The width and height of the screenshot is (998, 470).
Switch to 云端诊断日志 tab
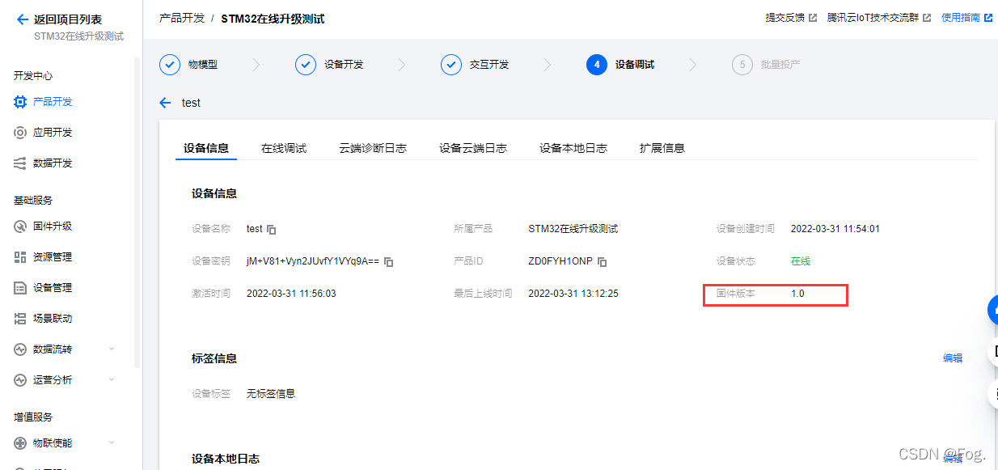(x=373, y=148)
